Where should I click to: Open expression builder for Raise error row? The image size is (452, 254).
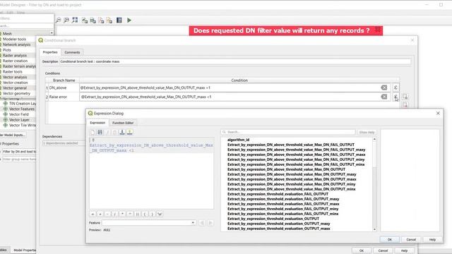[x=395, y=97]
